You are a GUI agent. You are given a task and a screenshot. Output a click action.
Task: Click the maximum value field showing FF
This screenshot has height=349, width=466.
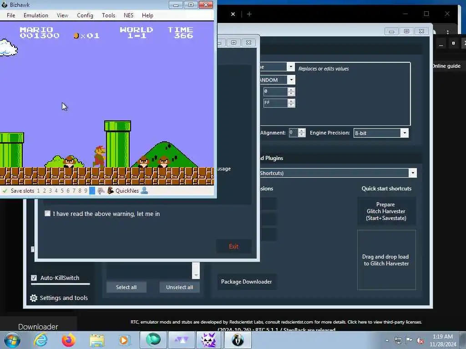coord(275,103)
